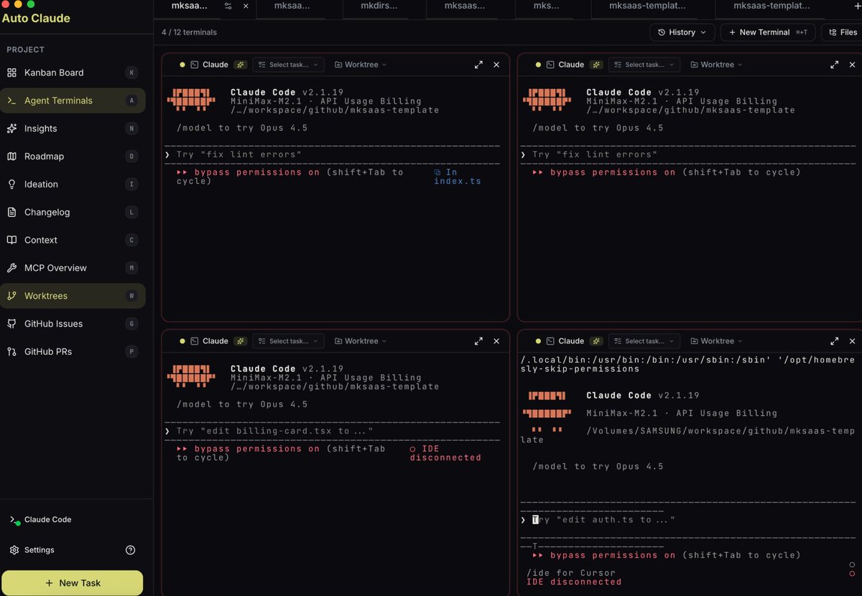Click the sparkle badge in top-right terminal

click(x=596, y=65)
